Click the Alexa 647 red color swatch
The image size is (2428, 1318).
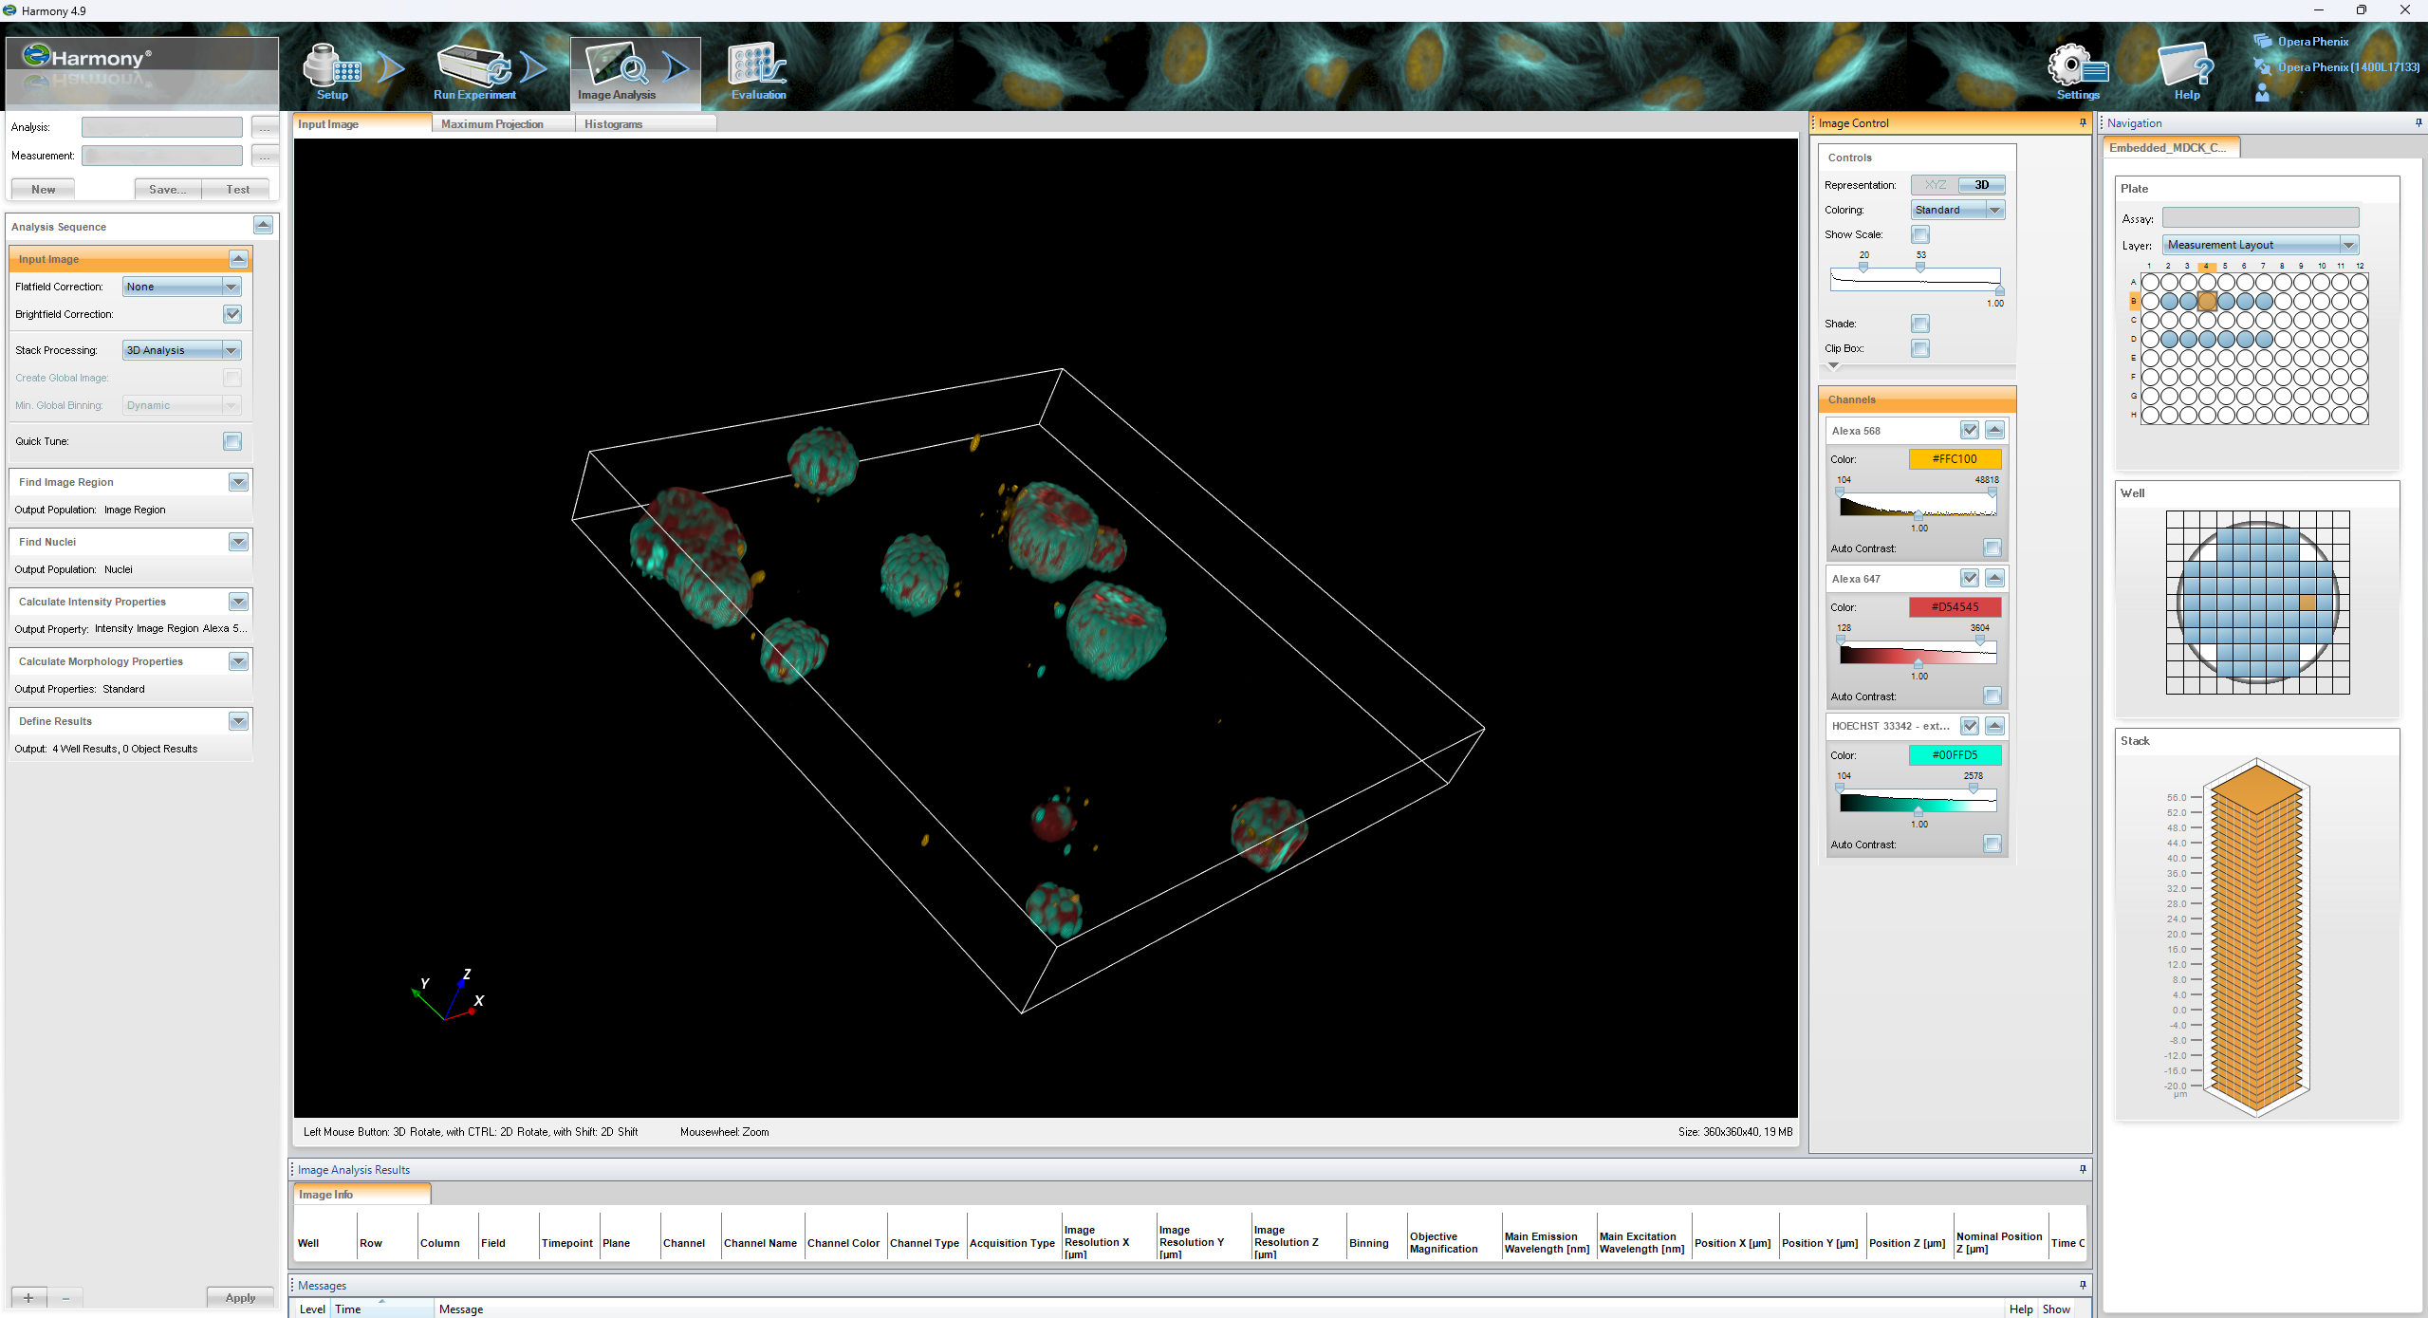pos(1955,607)
